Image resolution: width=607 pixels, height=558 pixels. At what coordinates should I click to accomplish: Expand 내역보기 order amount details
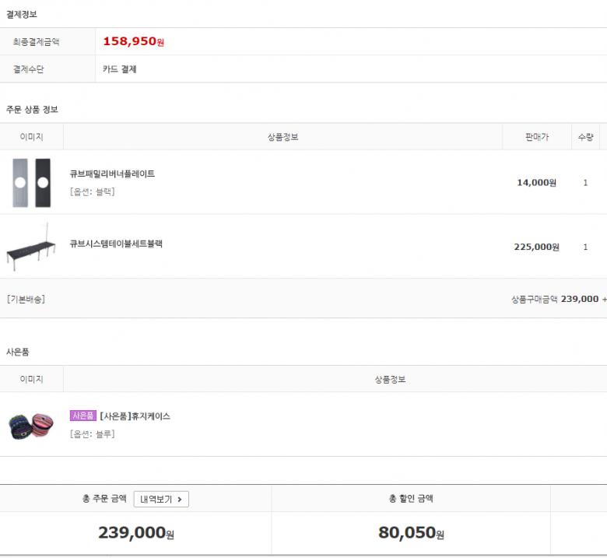161,499
